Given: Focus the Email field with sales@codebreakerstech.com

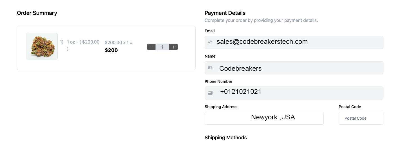Looking at the screenshot, I should pyautogui.click(x=294, y=42).
